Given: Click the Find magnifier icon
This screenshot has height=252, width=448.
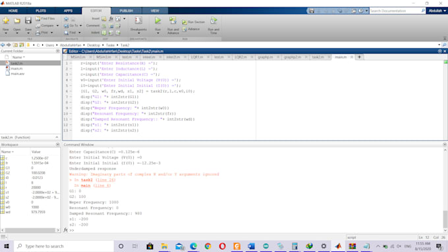Looking at the screenshot, I should [67, 32].
